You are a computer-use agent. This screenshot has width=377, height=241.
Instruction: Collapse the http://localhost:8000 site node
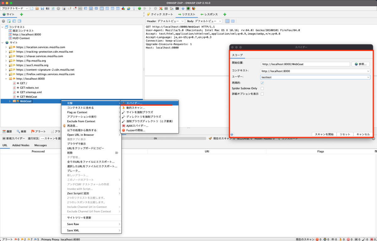(x=6, y=79)
